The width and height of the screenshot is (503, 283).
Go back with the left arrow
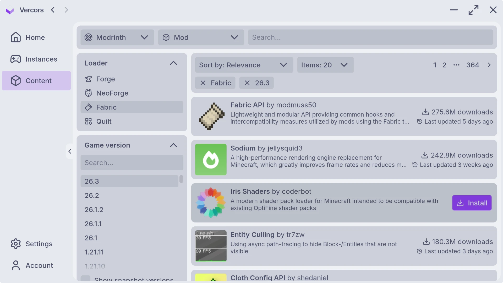tap(53, 10)
